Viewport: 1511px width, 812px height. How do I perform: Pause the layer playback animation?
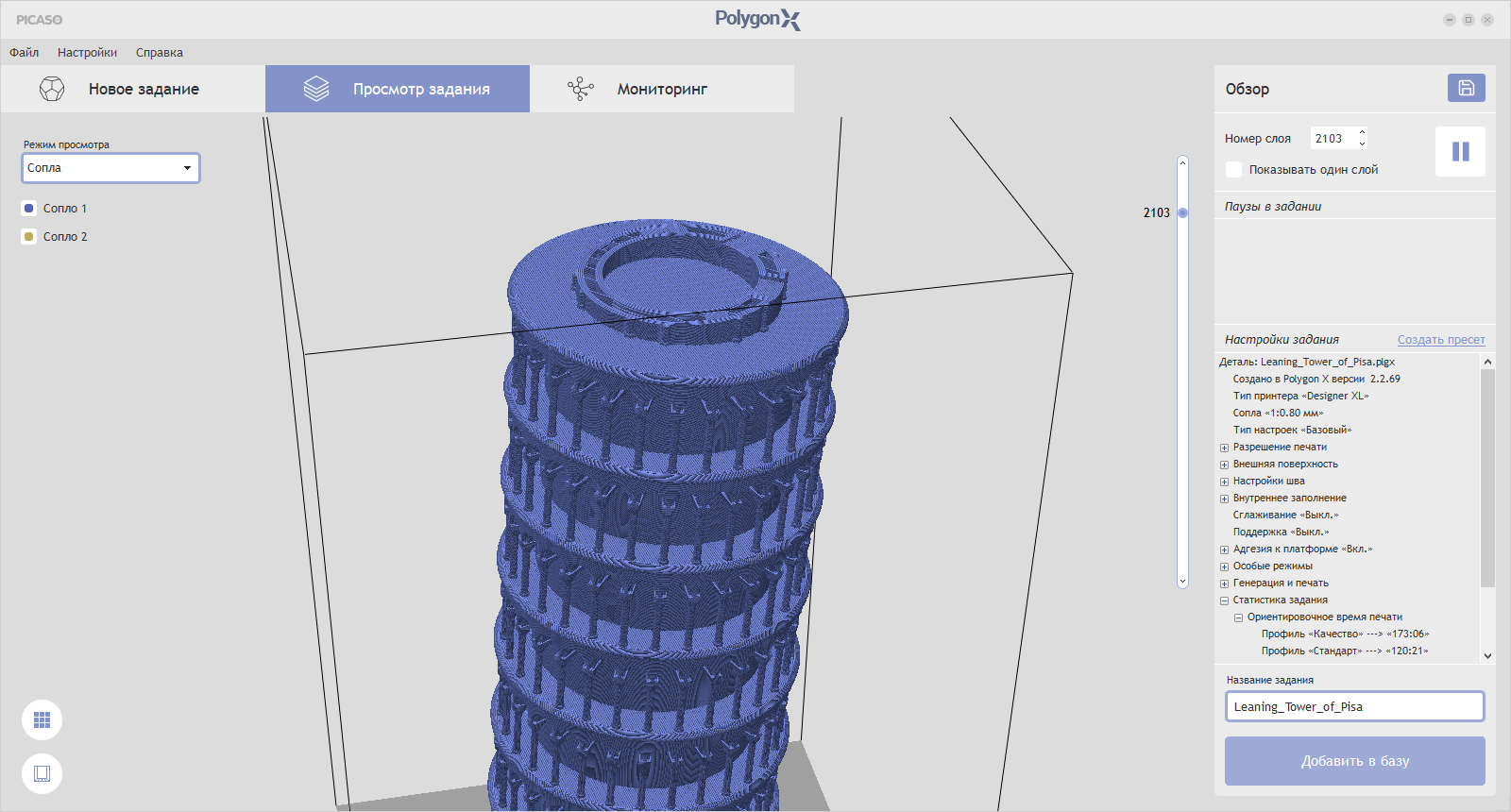point(1460,151)
